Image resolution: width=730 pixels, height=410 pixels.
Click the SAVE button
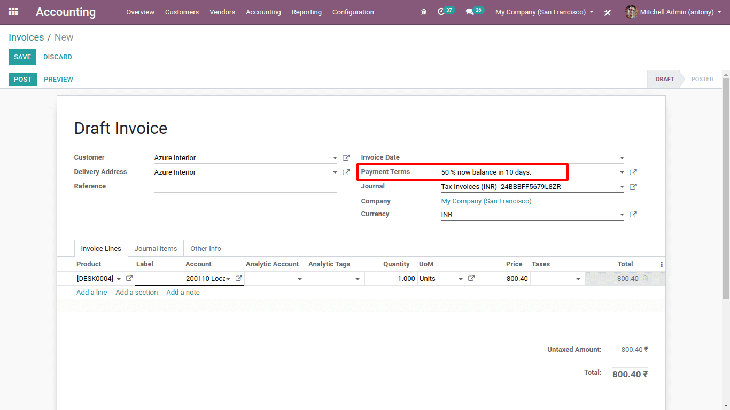(22, 57)
